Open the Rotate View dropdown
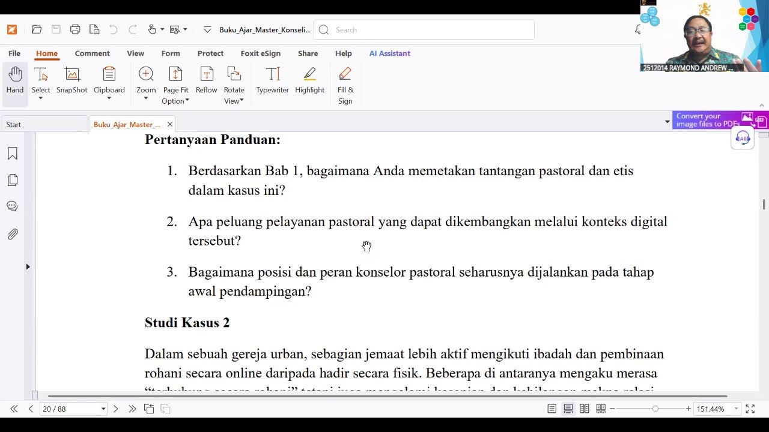The image size is (769, 432). coord(234,85)
